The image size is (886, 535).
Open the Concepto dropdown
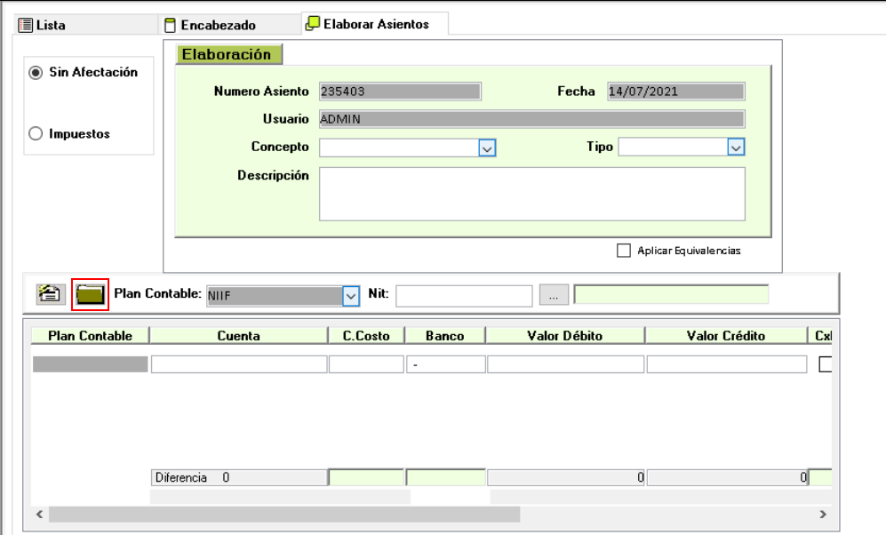[x=486, y=148]
